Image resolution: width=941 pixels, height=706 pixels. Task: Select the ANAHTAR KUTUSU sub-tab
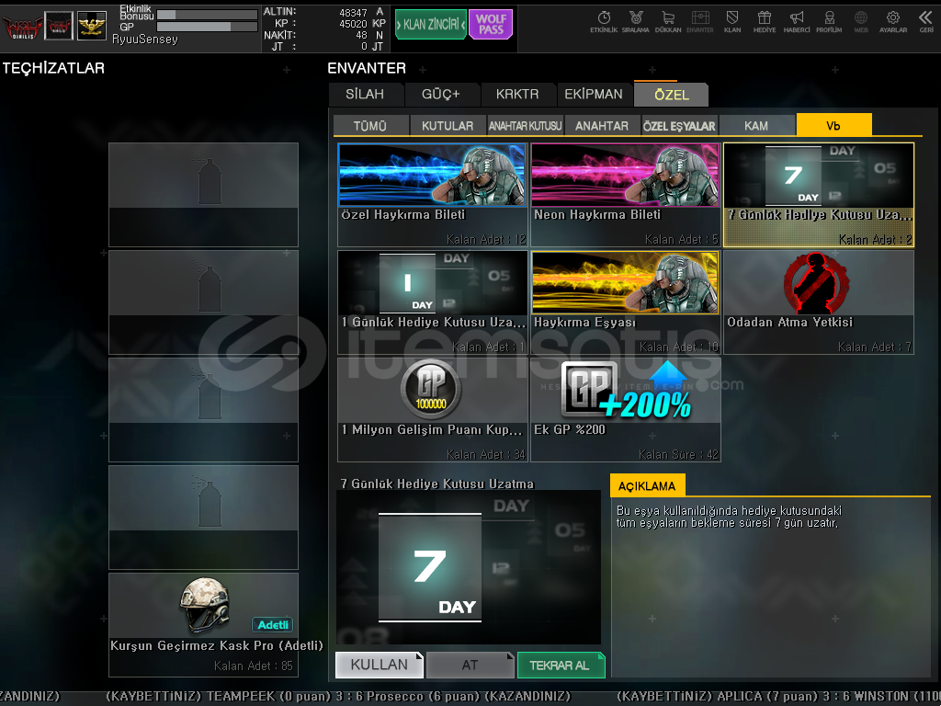click(x=525, y=125)
